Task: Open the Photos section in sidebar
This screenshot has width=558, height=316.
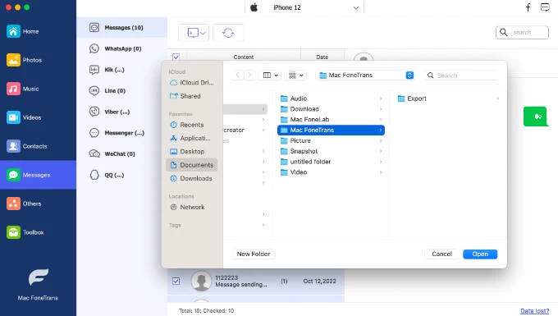Action: tap(24, 60)
